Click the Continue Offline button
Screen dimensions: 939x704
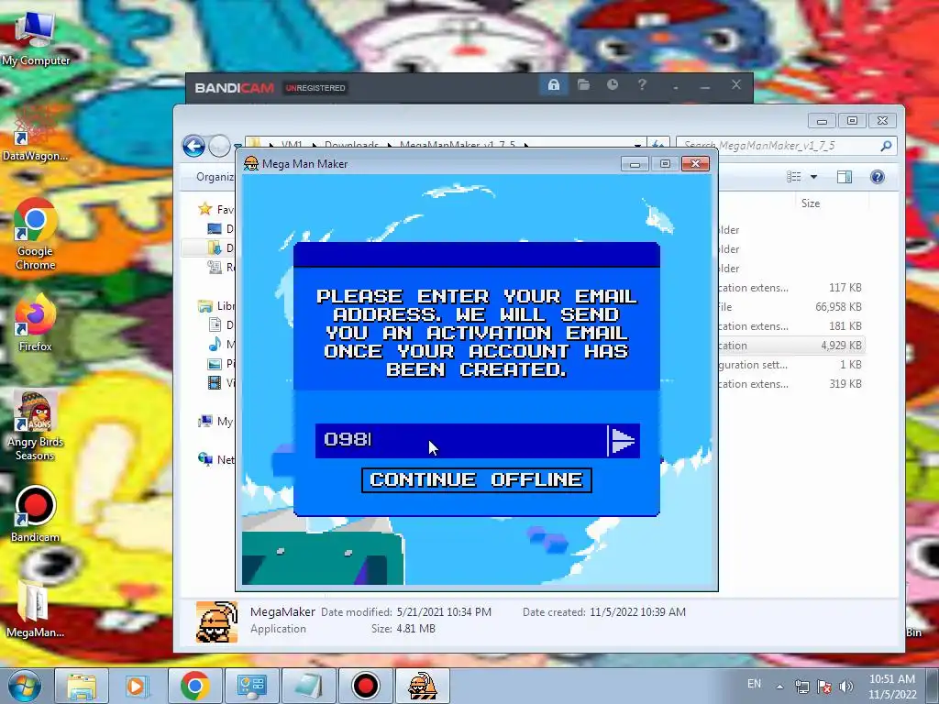(477, 480)
